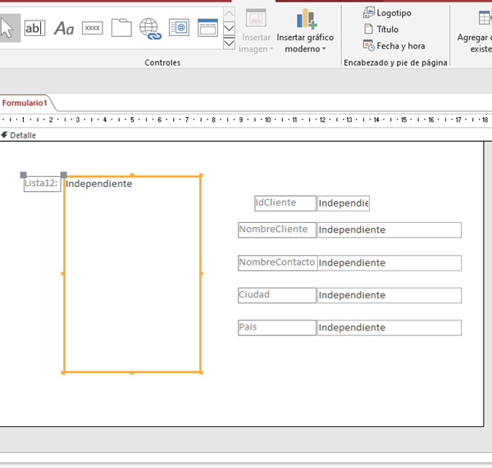
Task: Click the NombreCliente unbound text field
Action: point(389,230)
